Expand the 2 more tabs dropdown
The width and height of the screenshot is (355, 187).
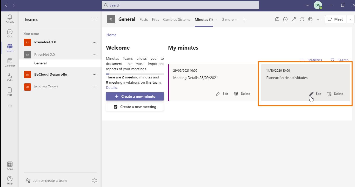click(x=230, y=19)
